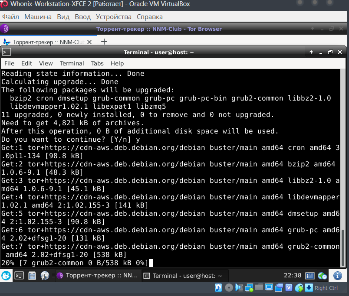This screenshot has width=349, height=296.
Task: Open a new Tor Browser tab
Action: tap(104, 42)
